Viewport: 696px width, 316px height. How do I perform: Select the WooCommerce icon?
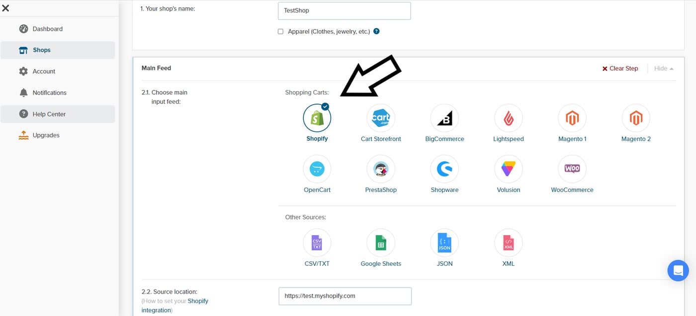tap(572, 169)
